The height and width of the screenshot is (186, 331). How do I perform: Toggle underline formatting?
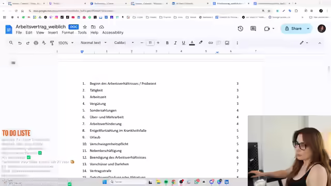coord(184,43)
